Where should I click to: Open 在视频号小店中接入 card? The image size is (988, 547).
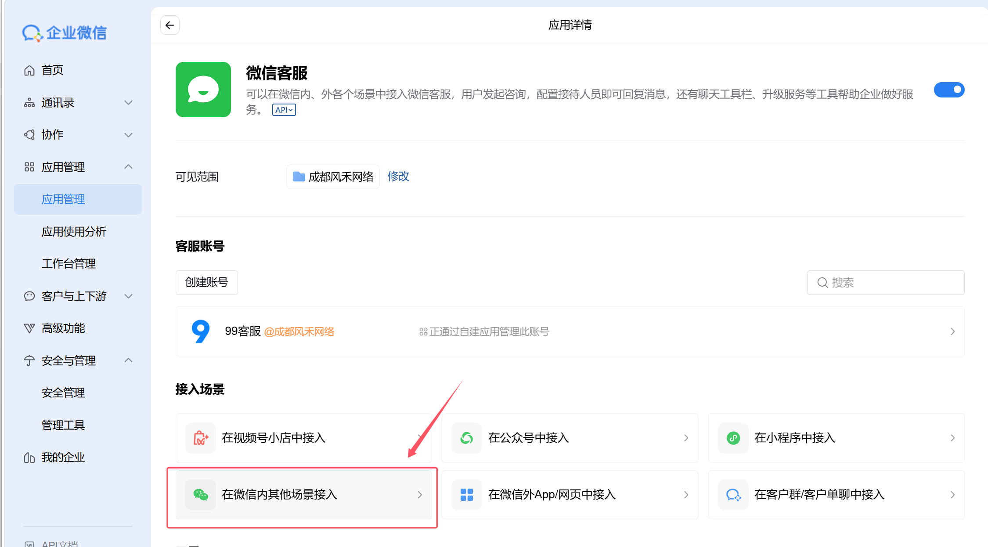pos(304,438)
